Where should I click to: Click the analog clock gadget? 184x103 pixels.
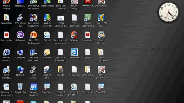(x=168, y=12)
